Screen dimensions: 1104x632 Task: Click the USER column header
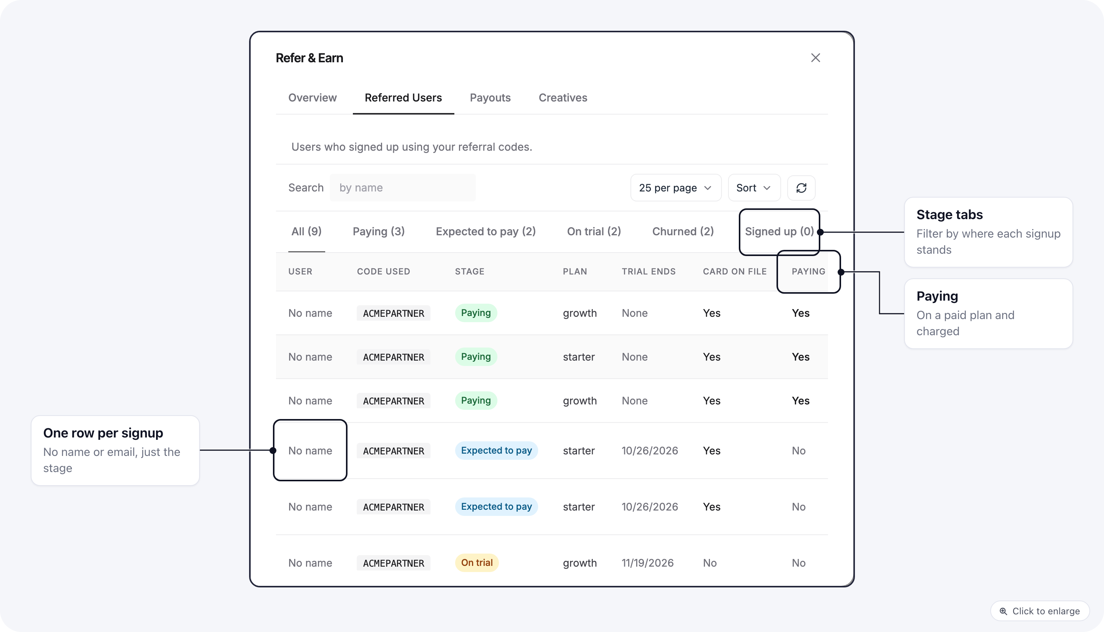(x=300, y=271)
